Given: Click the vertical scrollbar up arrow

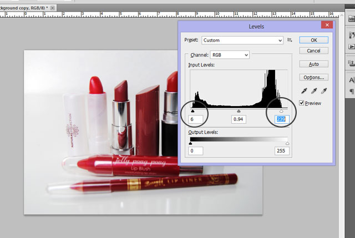Looking at the screenshot, I should (x=342, y=15).
